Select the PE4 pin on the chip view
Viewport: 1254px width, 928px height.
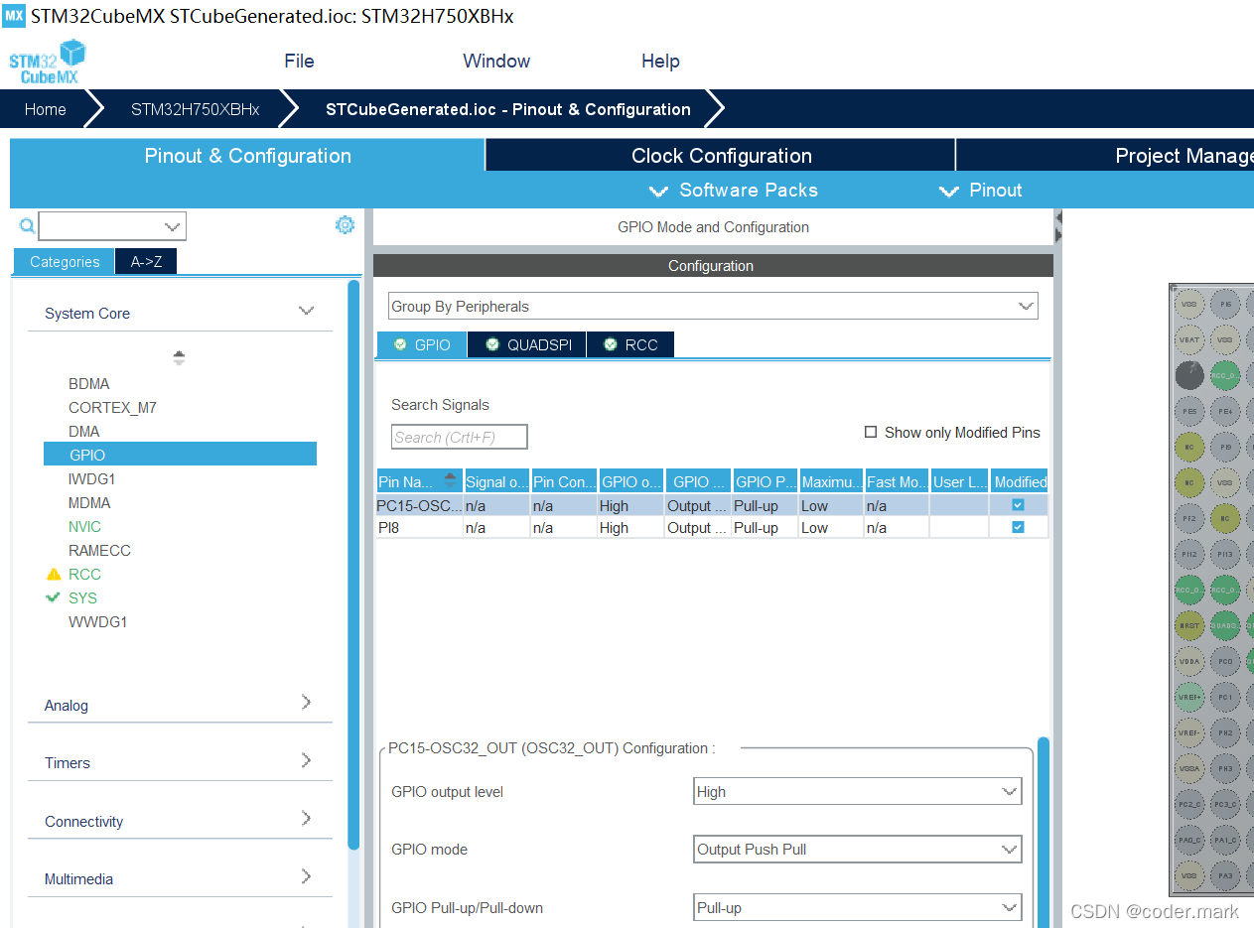tap(1226, 411)
